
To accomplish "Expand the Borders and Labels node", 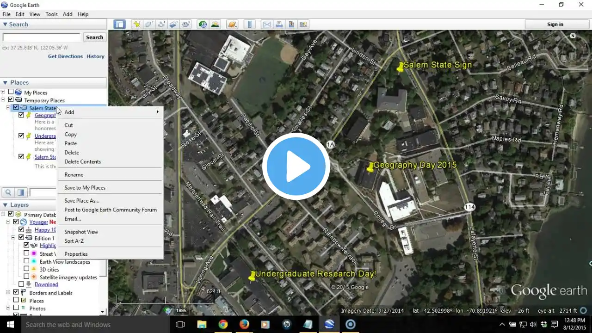I will 8,292.
